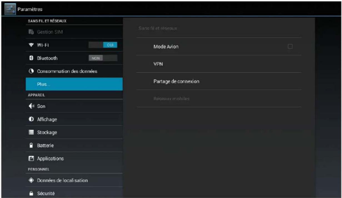
Task: Click the Wi-Fi signal icon
Action: [x=31, y=45]
